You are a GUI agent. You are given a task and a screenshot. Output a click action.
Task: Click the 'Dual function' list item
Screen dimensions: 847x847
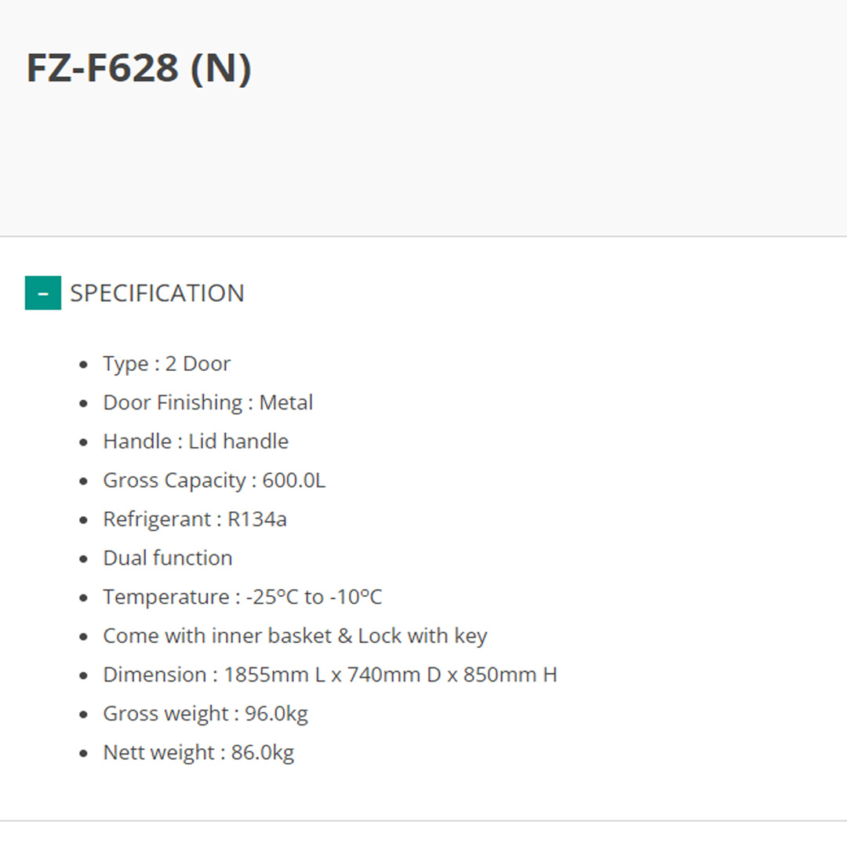click(167, 558)
